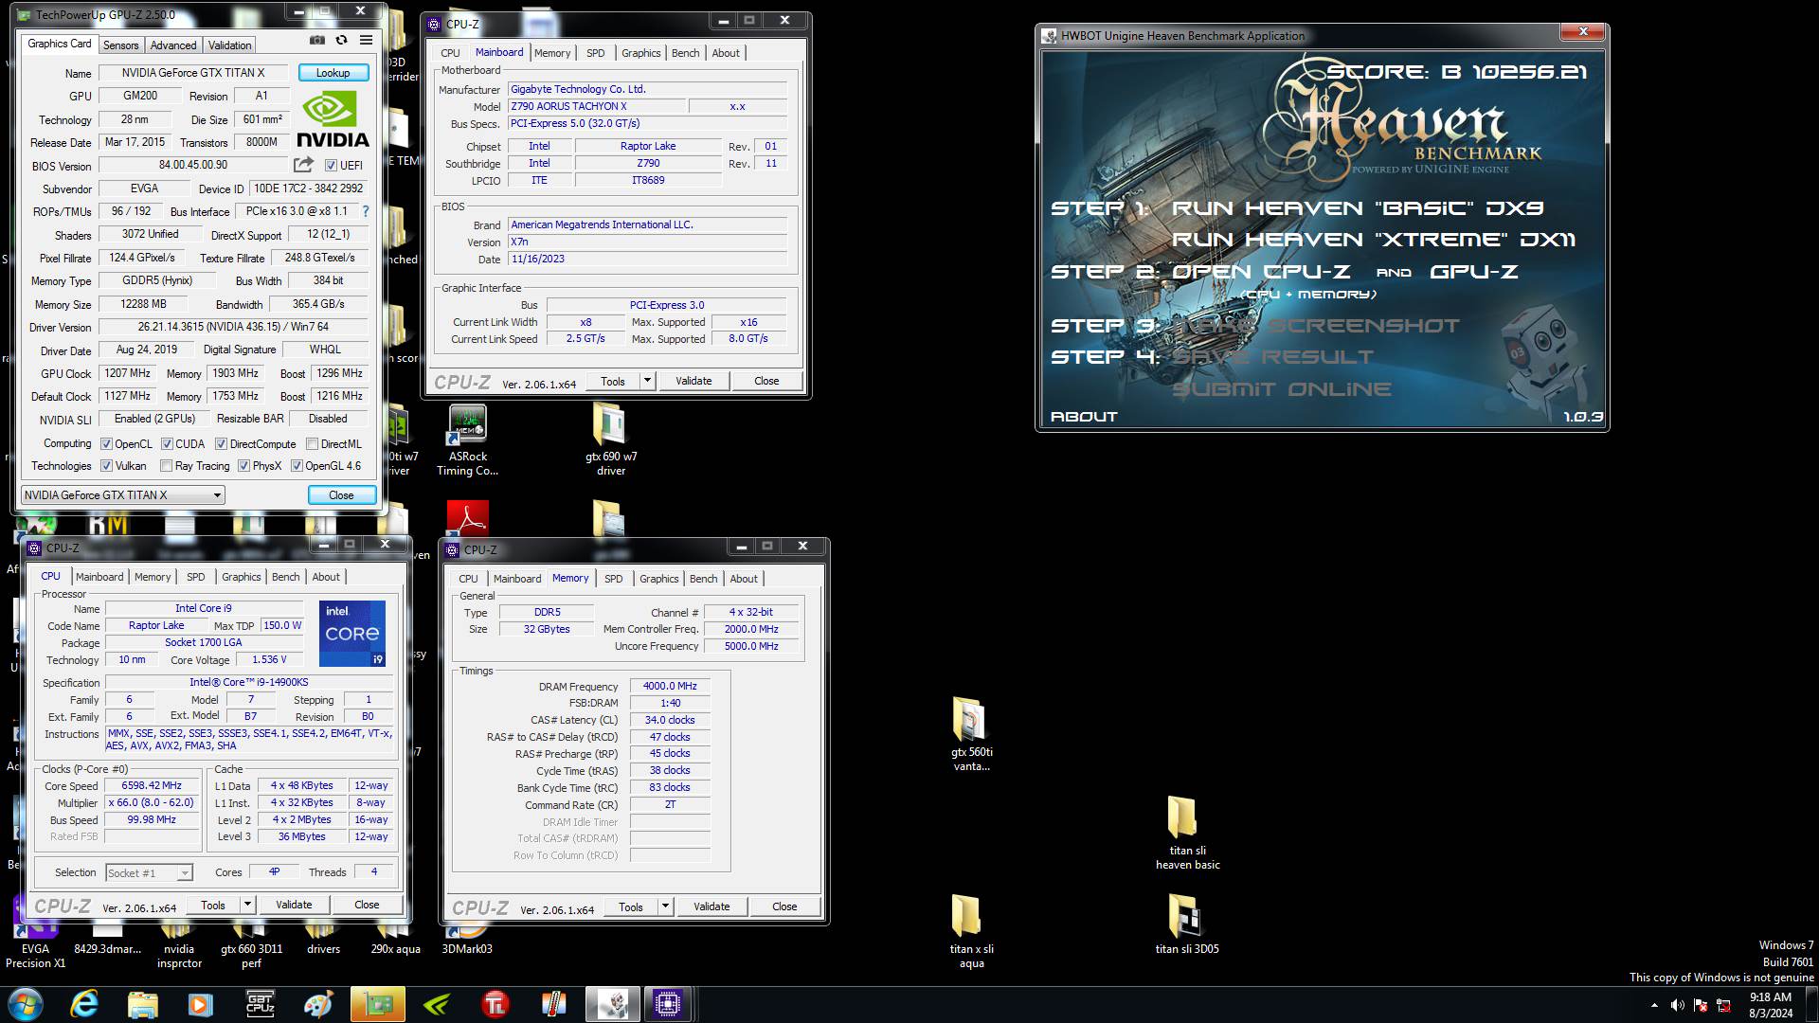This screenshot has height=1023, width=1819.
Task: Click ABOUT in the Heaven benchmark window
Action: (x=1084, y=417)
